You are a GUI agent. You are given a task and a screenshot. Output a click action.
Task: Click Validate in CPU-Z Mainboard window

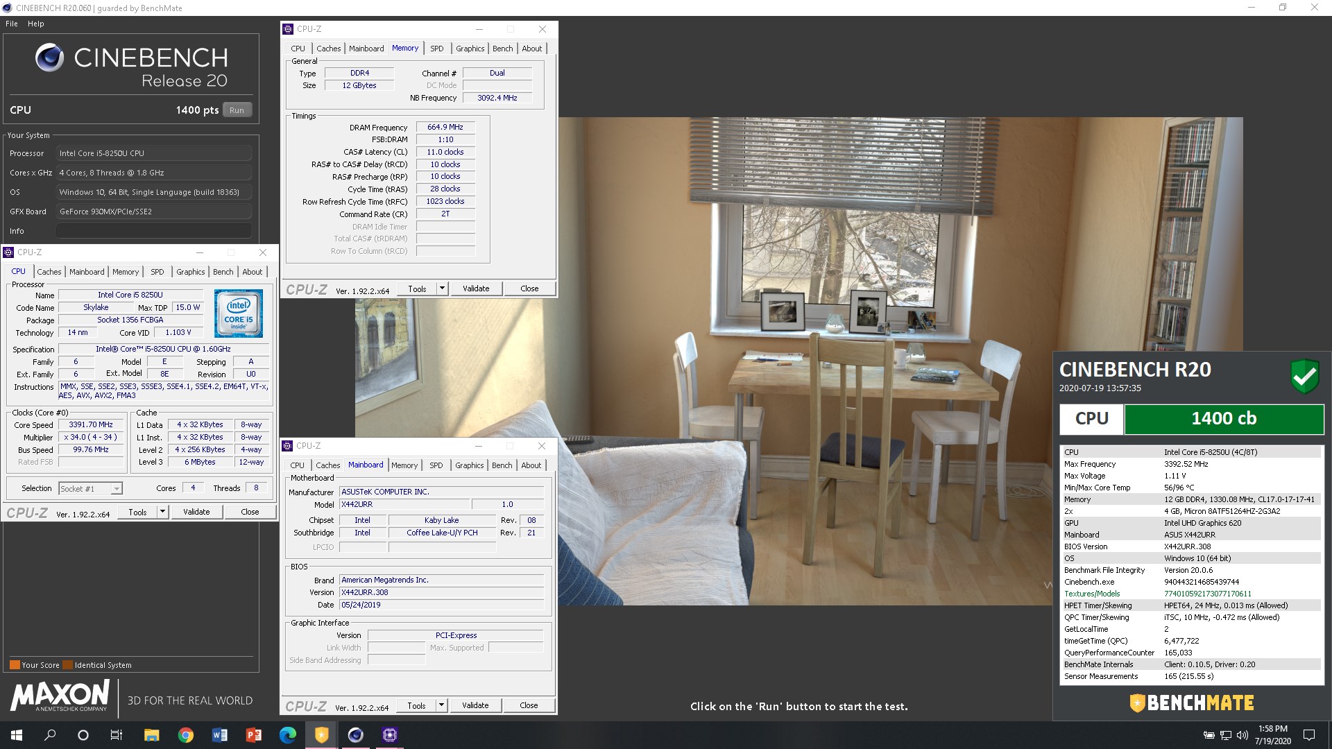(475, 705)
